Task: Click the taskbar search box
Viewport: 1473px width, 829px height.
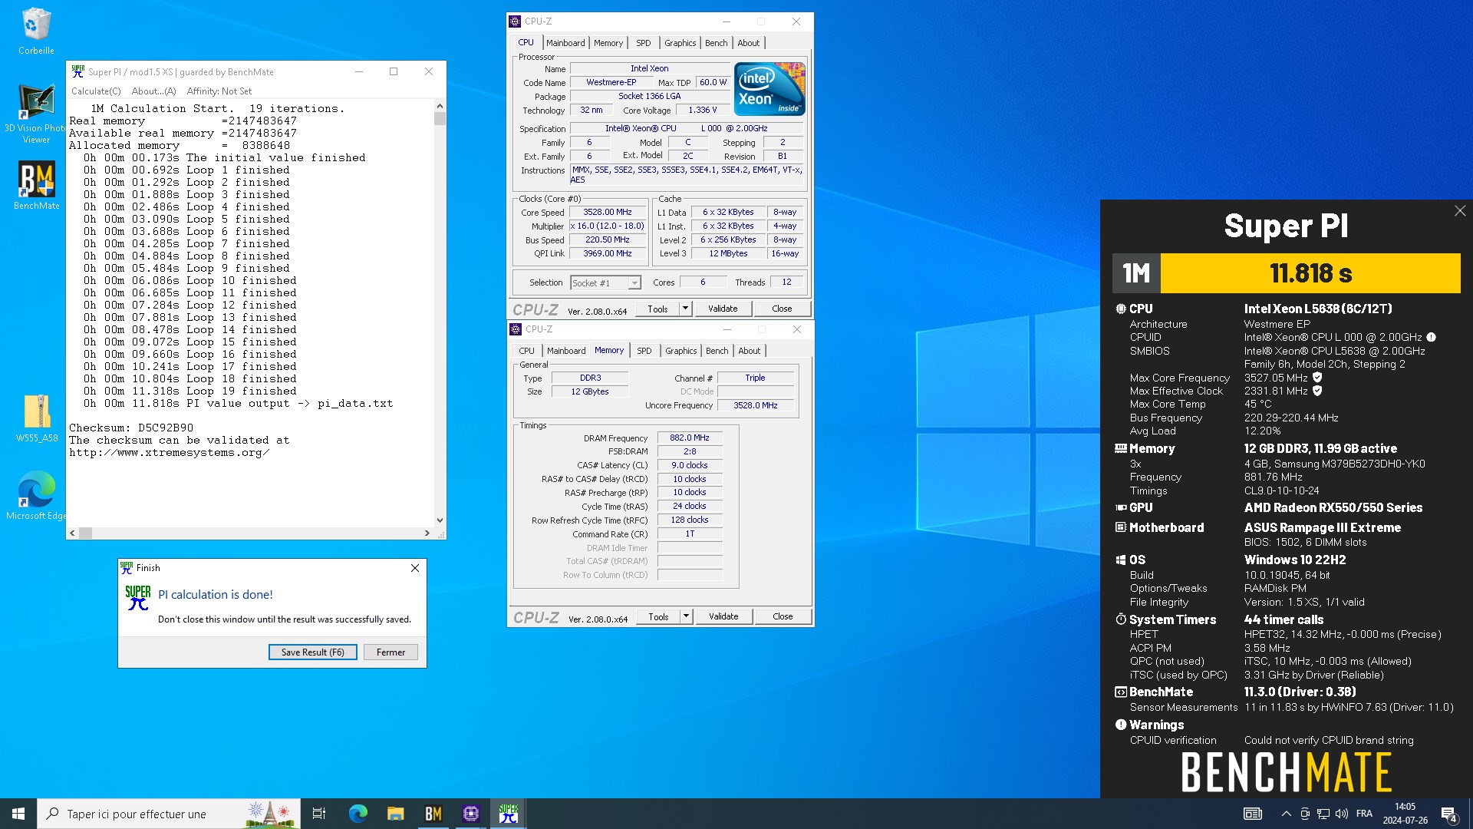Action: coord(169,814)
